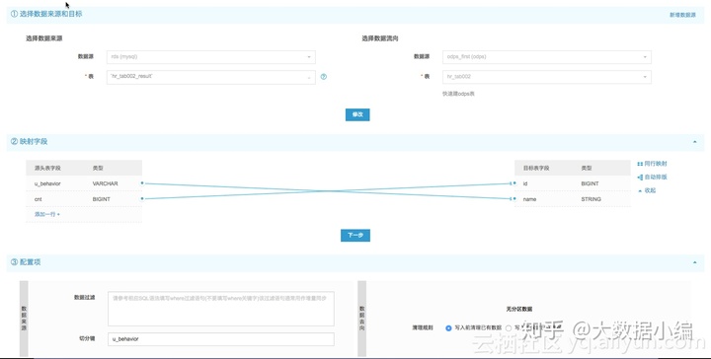Click the STRING type cell

pyautogui.click(x=591, y=199)
